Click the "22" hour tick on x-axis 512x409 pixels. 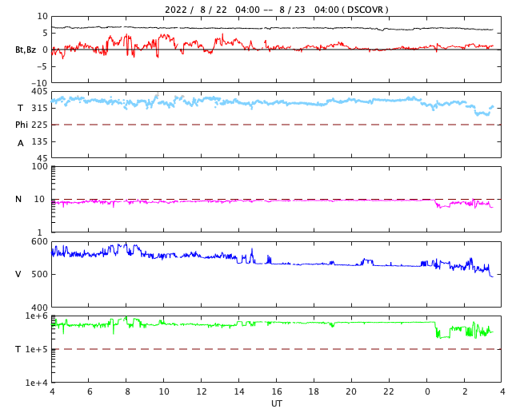click(389, 391)
